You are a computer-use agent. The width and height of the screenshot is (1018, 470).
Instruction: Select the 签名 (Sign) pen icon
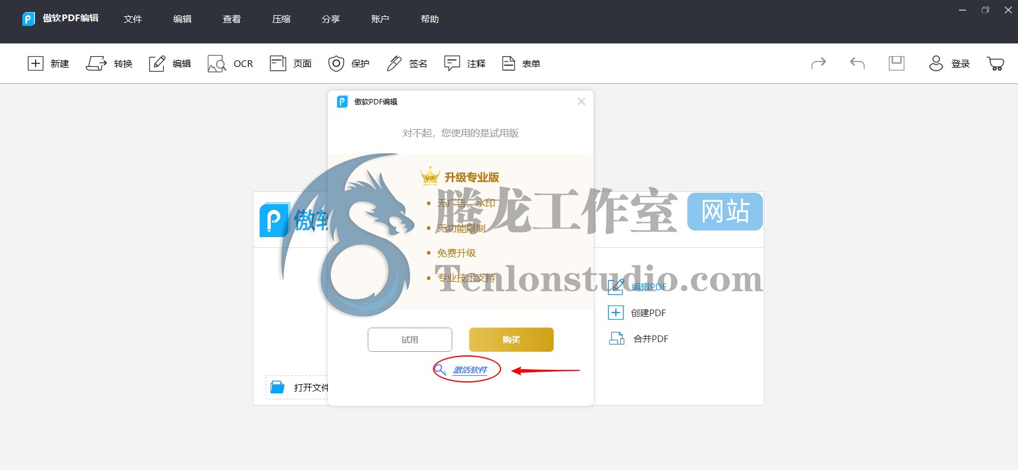[x=394, y=63]
